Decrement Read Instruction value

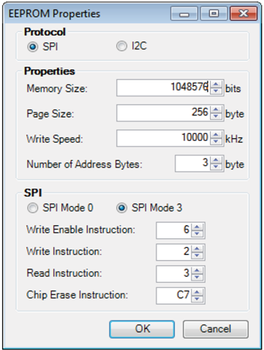[x=197, y=278]
